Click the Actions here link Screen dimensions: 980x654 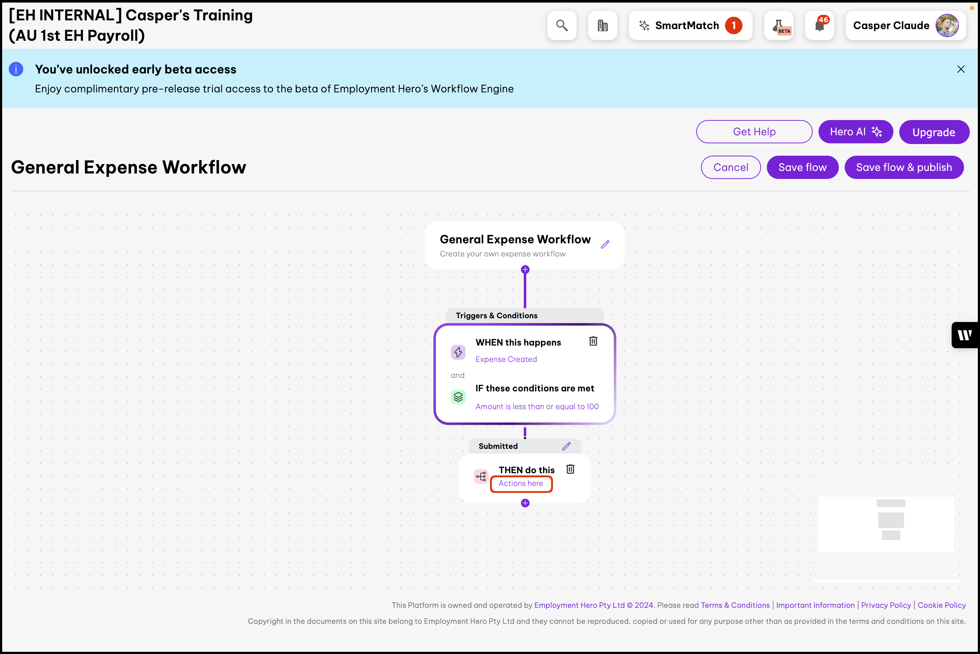click(521, 483)
